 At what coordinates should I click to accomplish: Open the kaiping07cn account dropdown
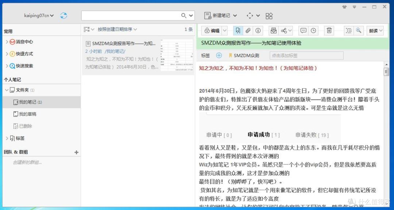[39, 16]
